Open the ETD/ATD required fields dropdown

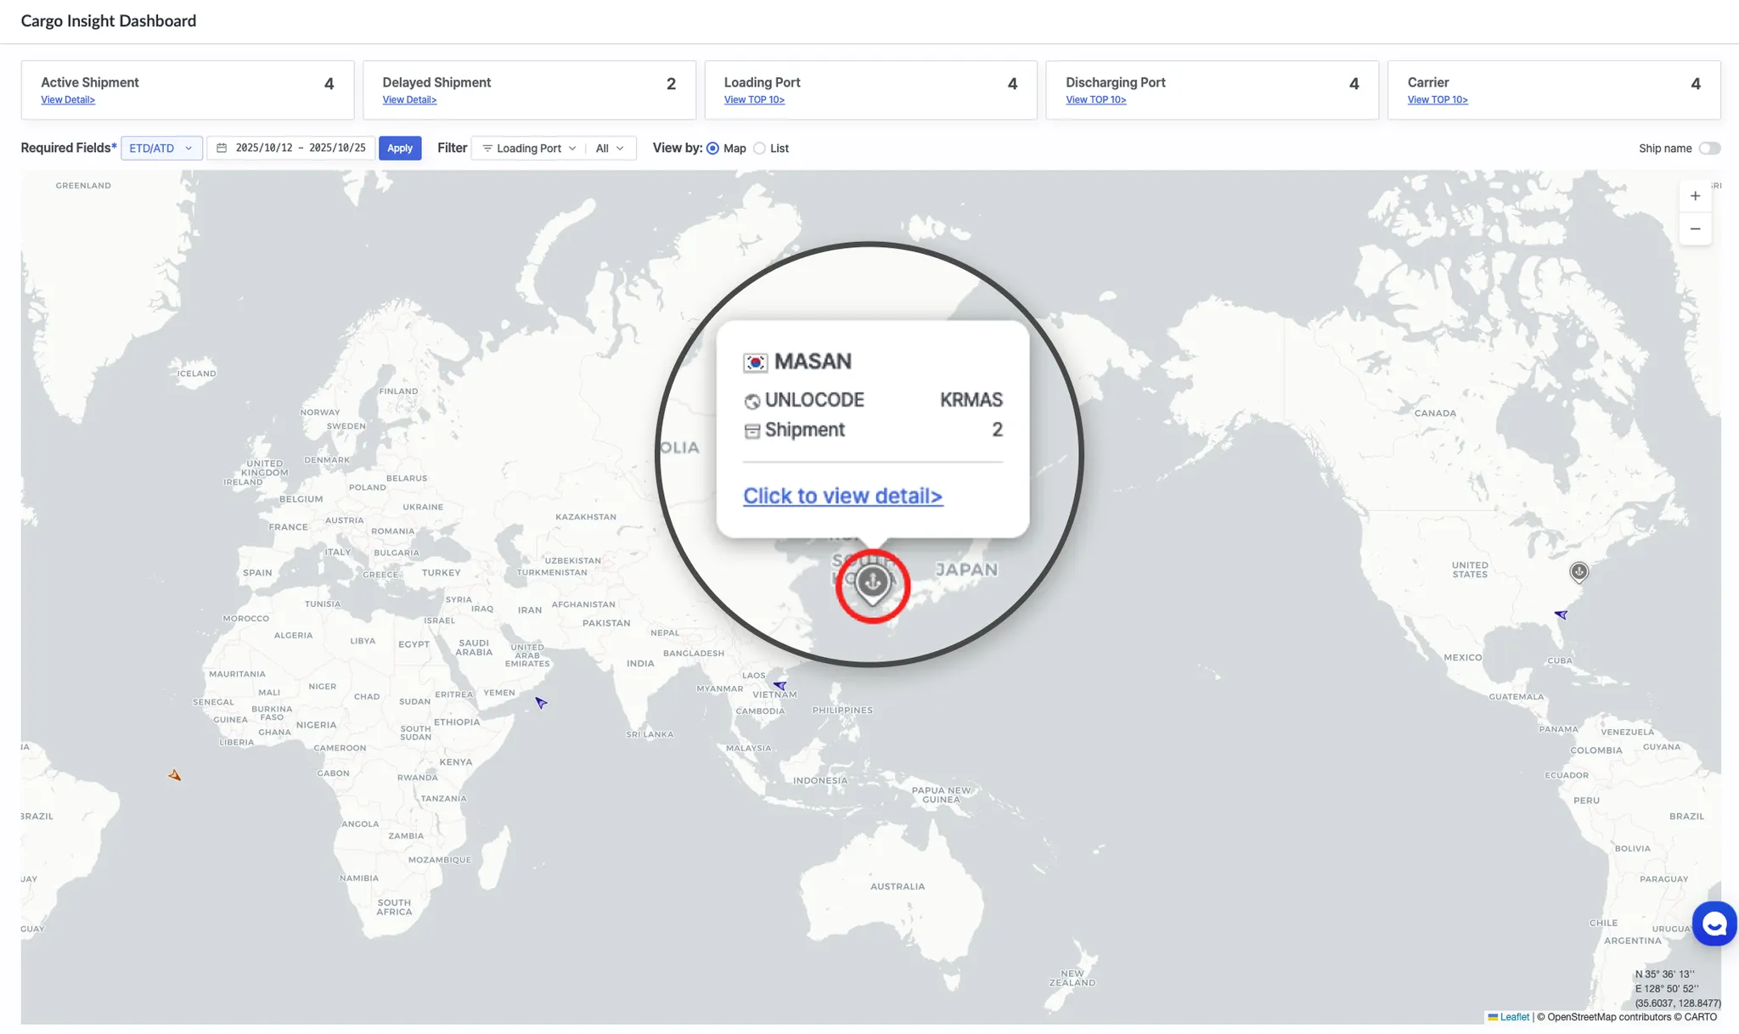(161, 149)
